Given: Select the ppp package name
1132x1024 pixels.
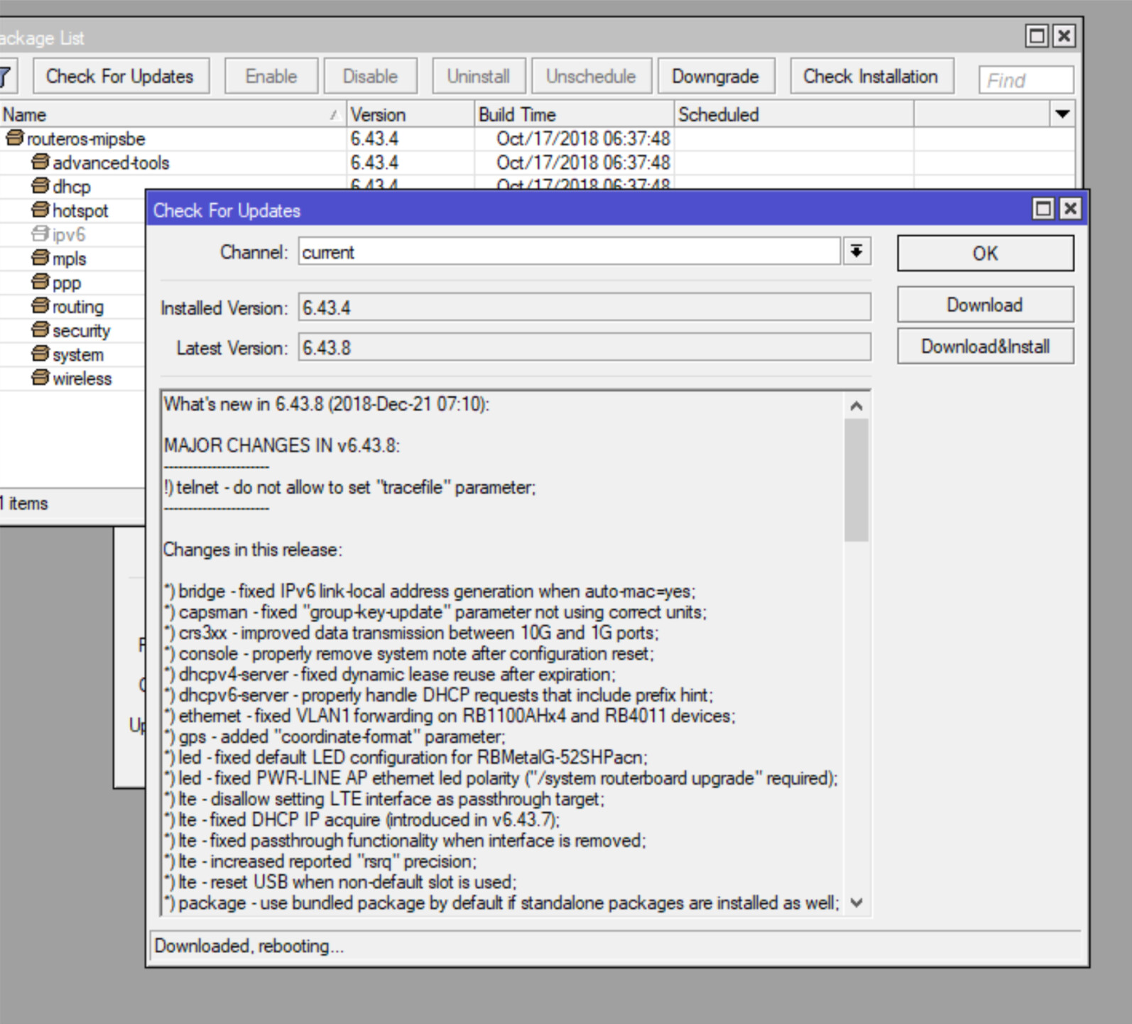Looking at the screenshot, I should click(67, 283).
